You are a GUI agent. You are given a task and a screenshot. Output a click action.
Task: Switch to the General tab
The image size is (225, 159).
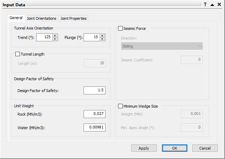[16, 18]
